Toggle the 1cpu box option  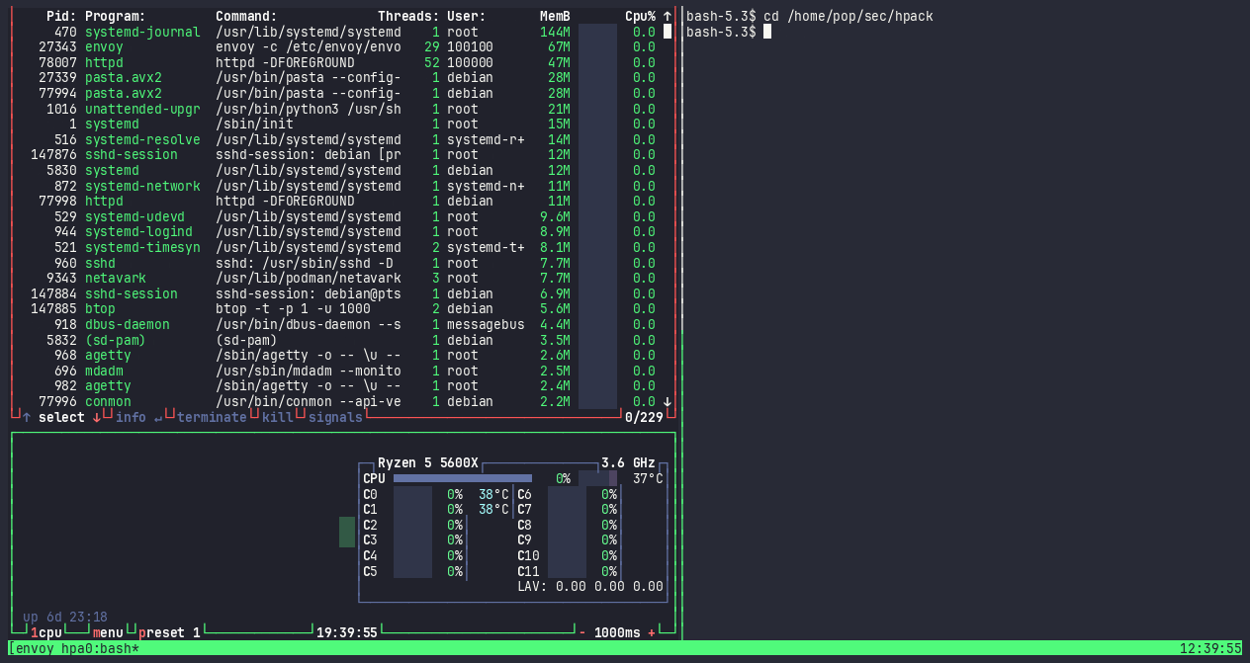click(45, 632)
